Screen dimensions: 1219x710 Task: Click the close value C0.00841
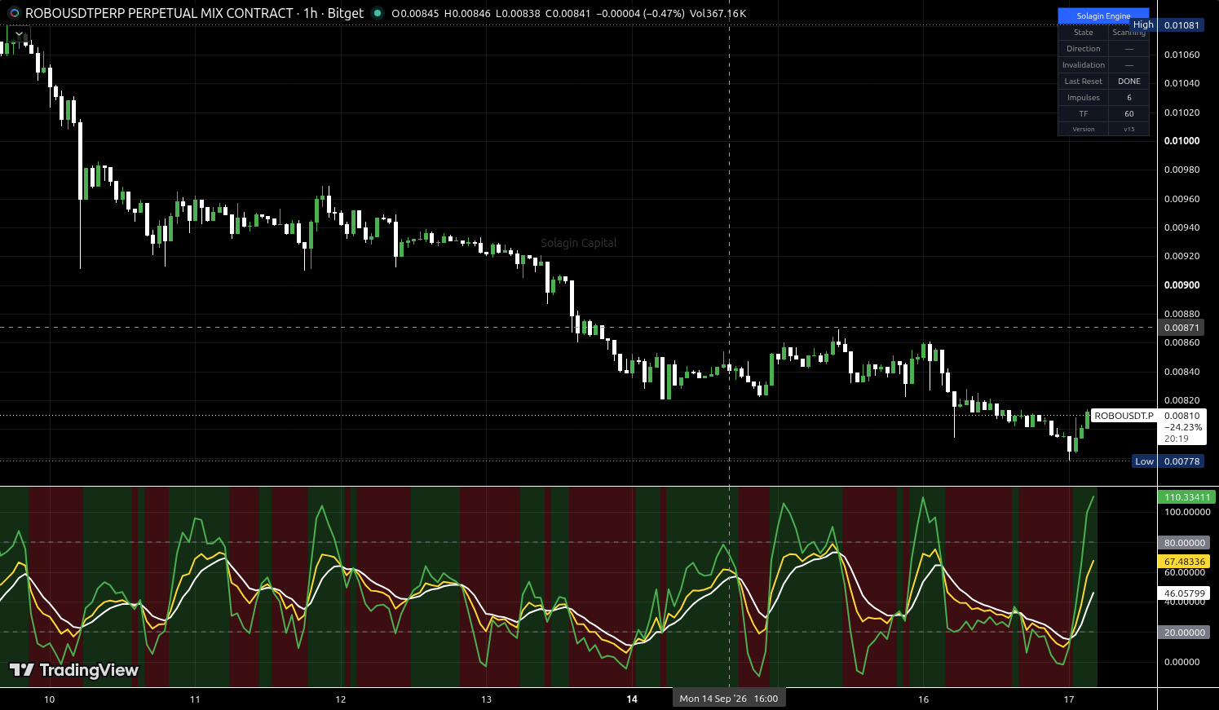tap(569, 13)
